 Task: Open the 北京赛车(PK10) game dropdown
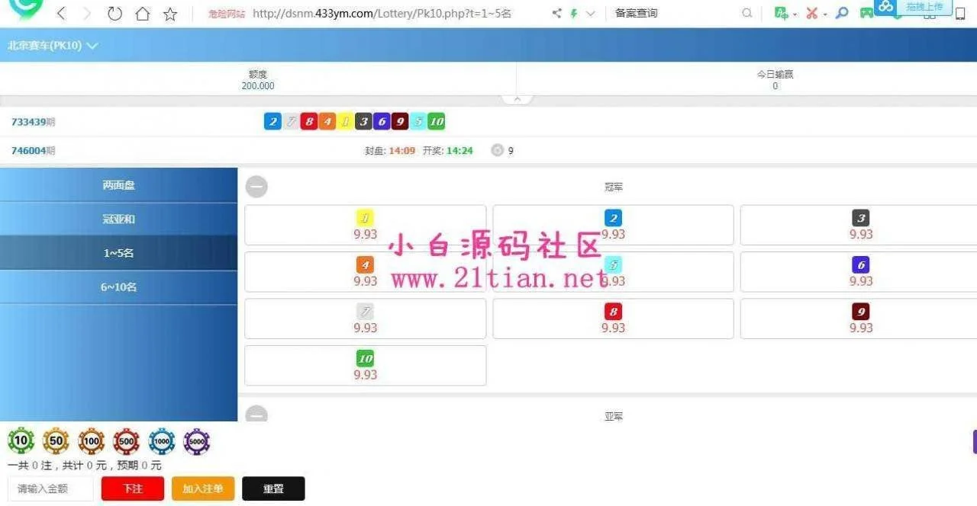click(53, 46)
